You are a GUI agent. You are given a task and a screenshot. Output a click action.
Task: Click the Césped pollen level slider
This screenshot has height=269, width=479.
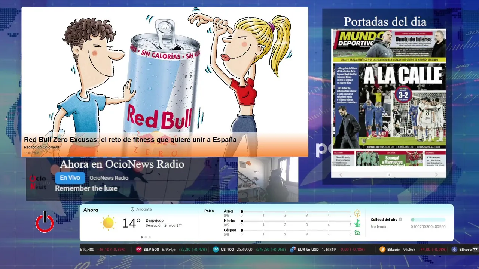296,231
